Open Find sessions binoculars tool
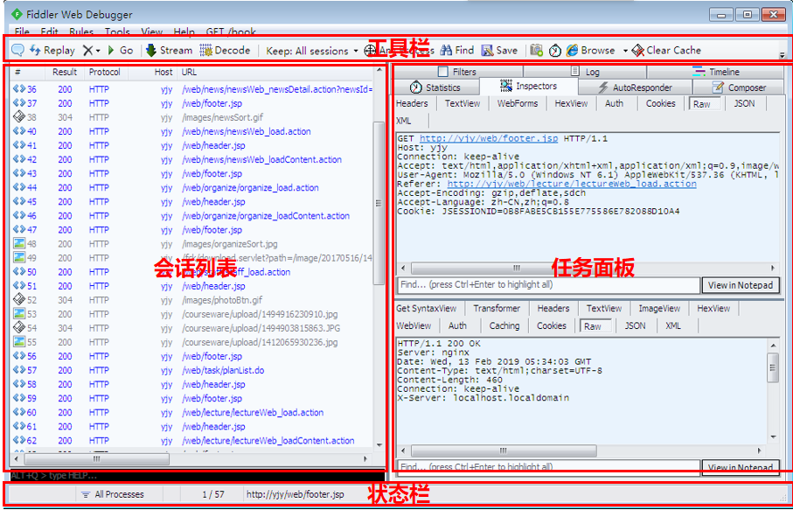The image size is (793, 510). pos(457,51)
